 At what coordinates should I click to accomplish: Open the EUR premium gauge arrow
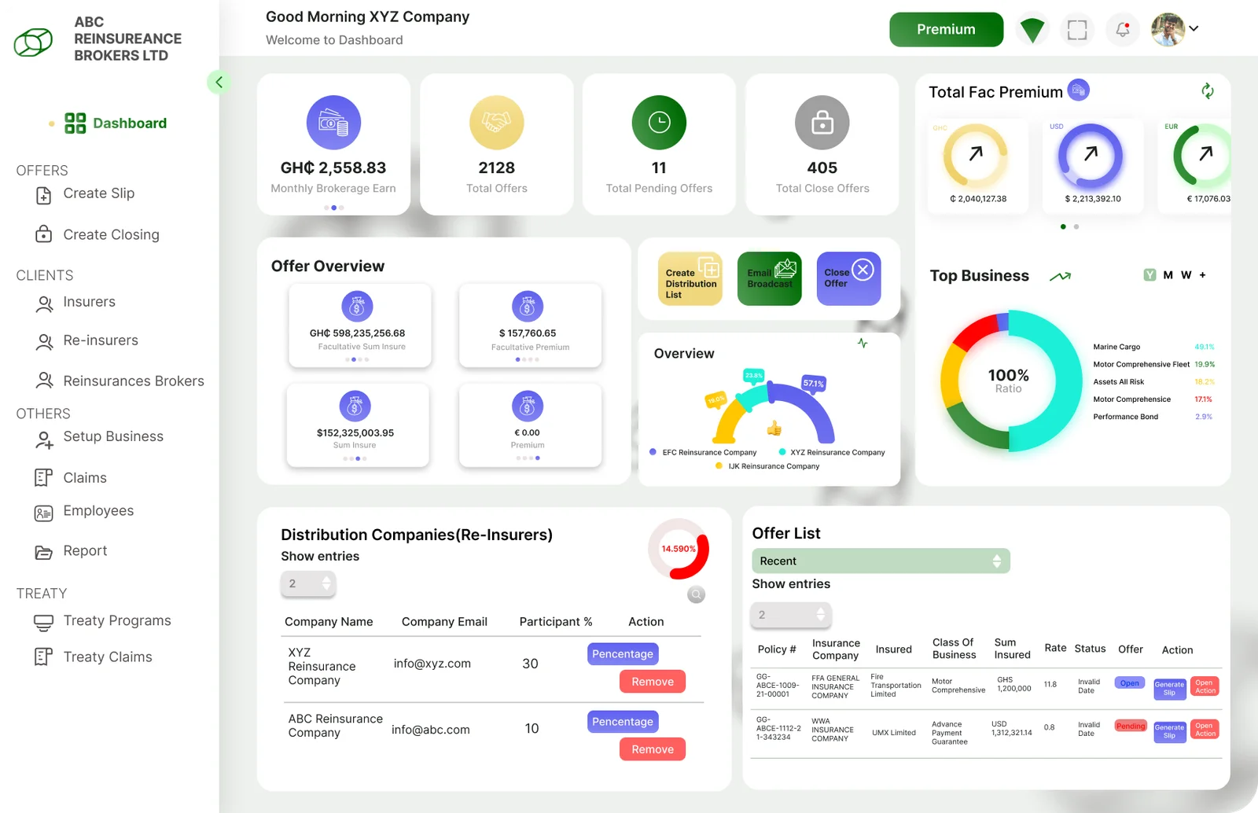tap(1205, 154)
